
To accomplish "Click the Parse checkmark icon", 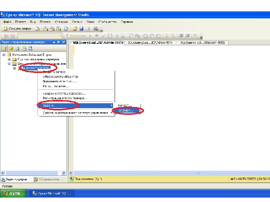I will pyautogui.click(x=103, y=36).
